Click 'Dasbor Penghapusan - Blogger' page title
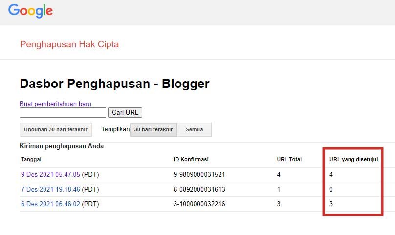 114,84
